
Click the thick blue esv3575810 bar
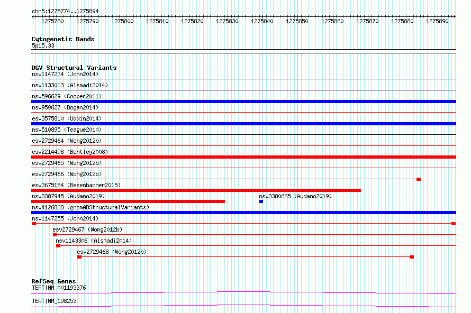point(243,124)
